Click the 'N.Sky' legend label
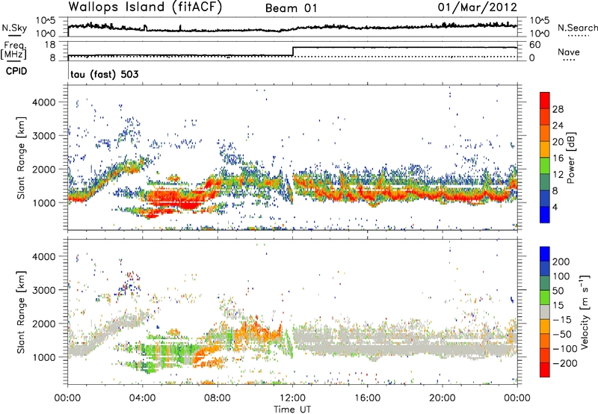The image size is (598, 414). pos(14,28)
